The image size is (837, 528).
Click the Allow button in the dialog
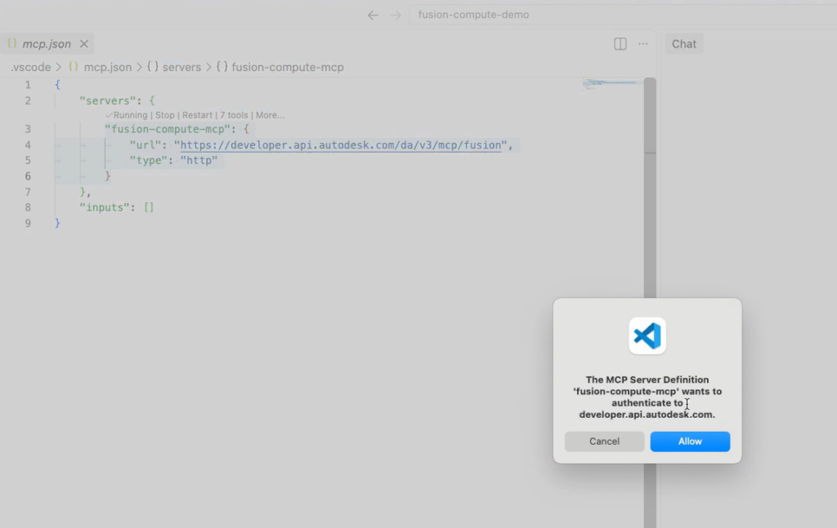[x=690, y=441]
